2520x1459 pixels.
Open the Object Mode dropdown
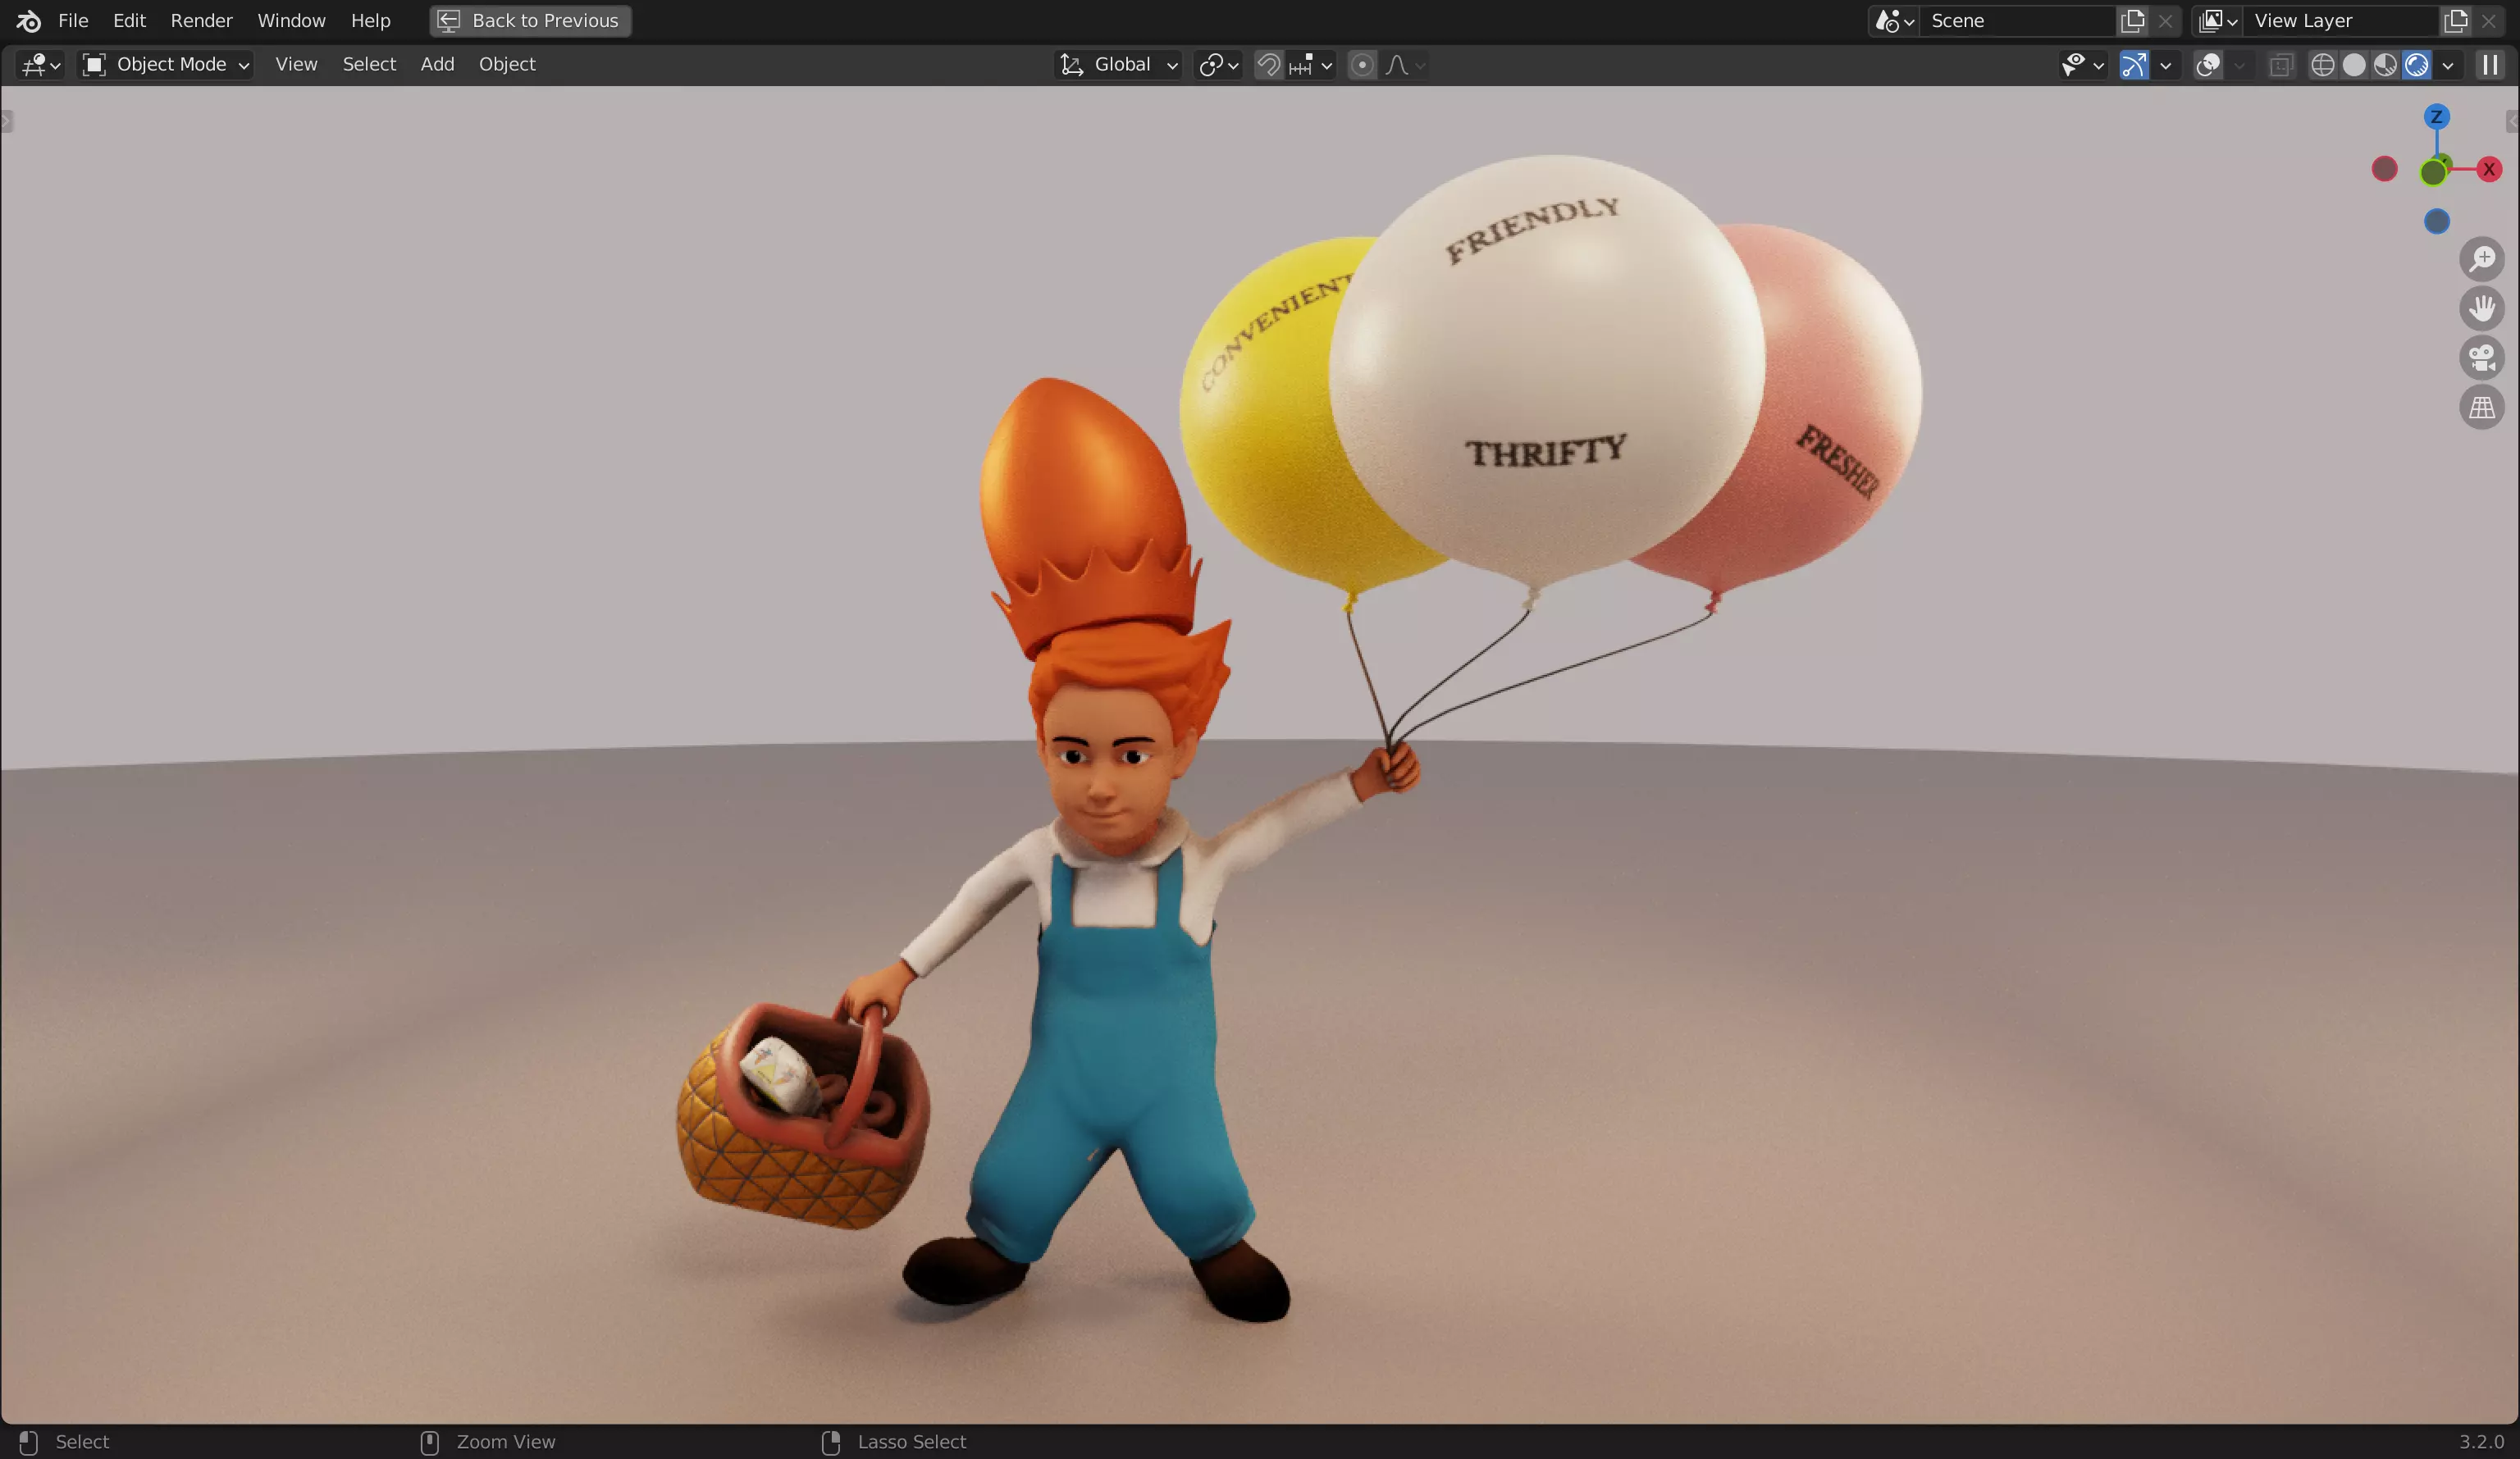pyautogui.click(x=166, y=65)
